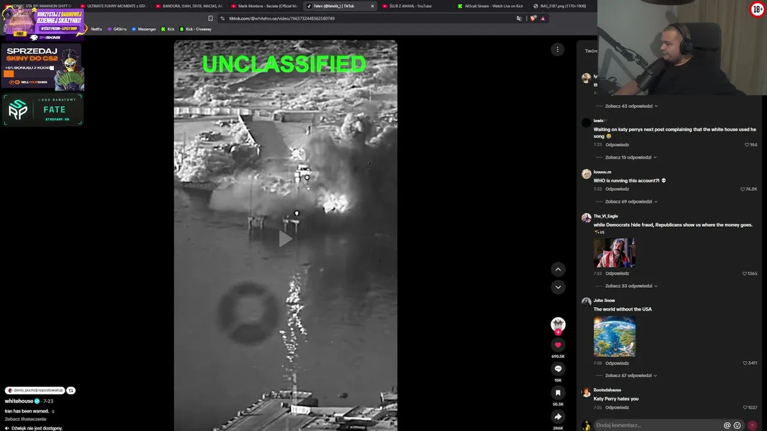Go to next video with down arrow

[558, 287]
